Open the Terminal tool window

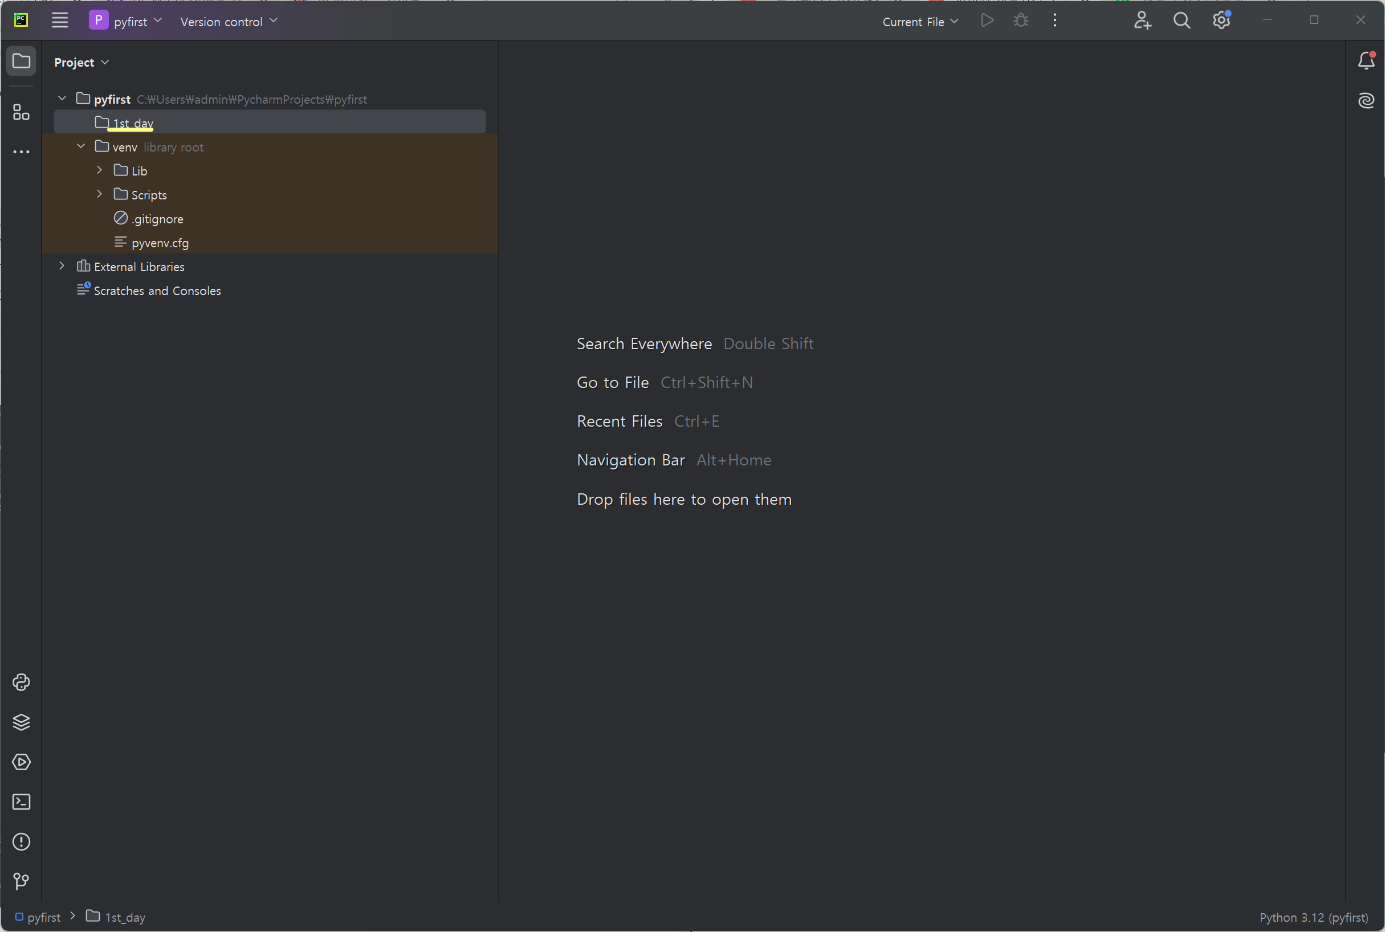(x=22, y=802)
